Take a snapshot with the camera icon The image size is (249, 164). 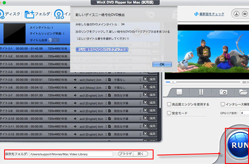tap(223, 92)
